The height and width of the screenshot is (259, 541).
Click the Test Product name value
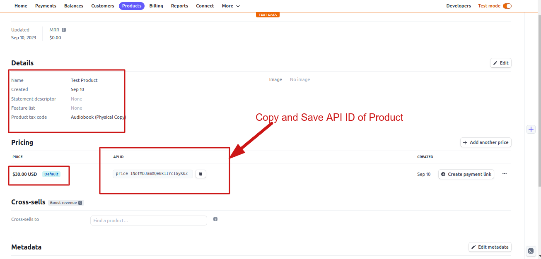pyautogui.click(x=84, y=80)
